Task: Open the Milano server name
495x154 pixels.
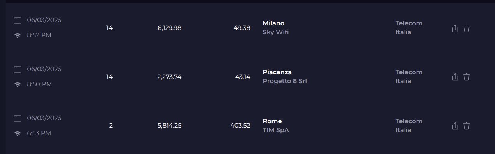Action: coord(273,23)
